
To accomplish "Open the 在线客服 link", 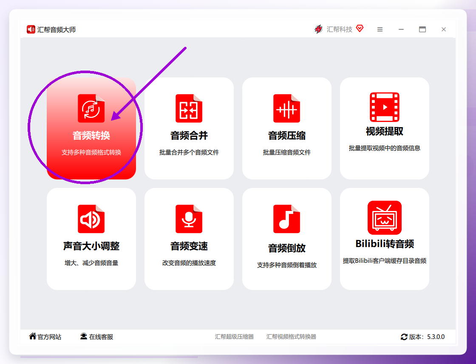I will click(101, 337).
